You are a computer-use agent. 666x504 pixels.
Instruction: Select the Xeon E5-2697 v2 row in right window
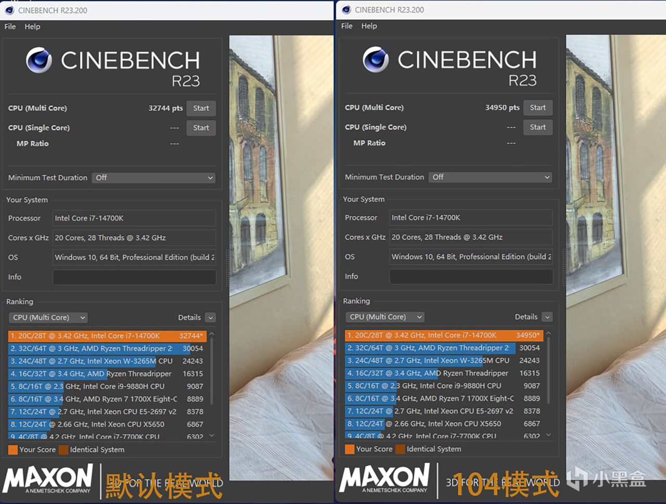pos(444,411)
